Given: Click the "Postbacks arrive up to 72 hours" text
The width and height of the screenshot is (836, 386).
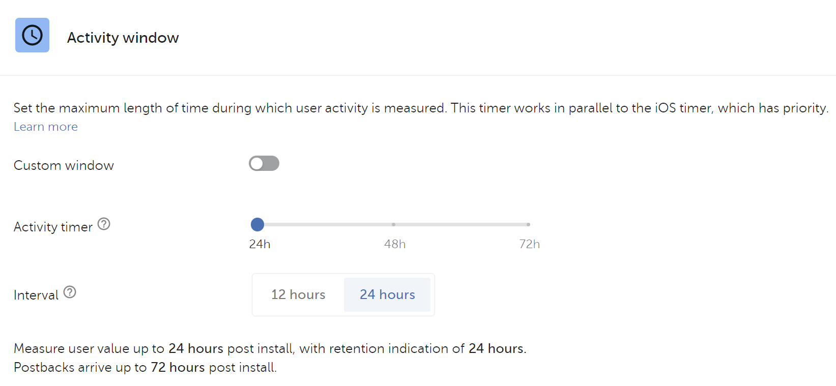Looking at the screenshot, I should click(145, 367).
